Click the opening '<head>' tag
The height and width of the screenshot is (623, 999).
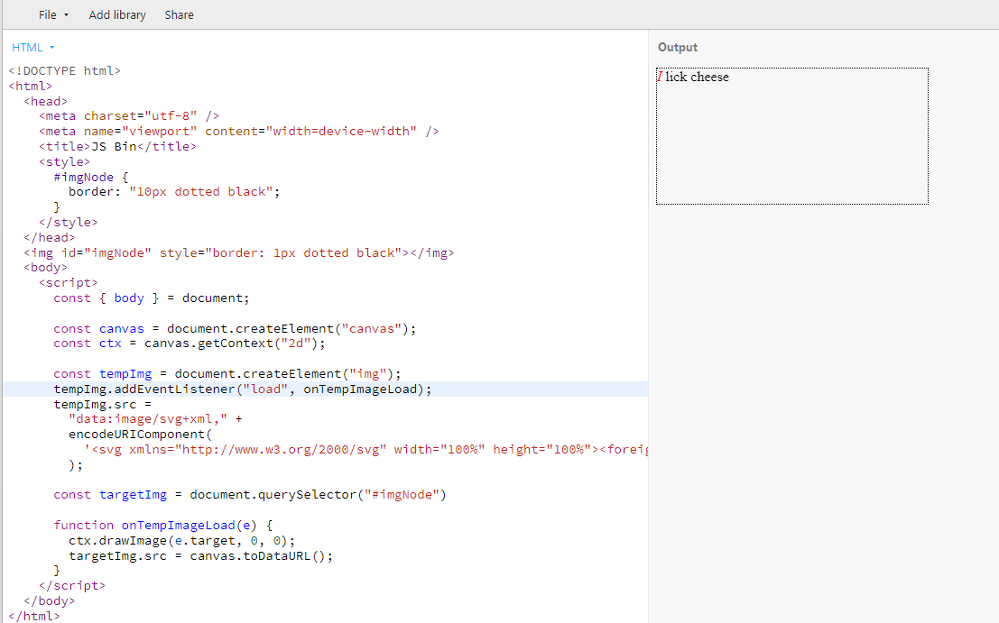(x=45, y=101)
